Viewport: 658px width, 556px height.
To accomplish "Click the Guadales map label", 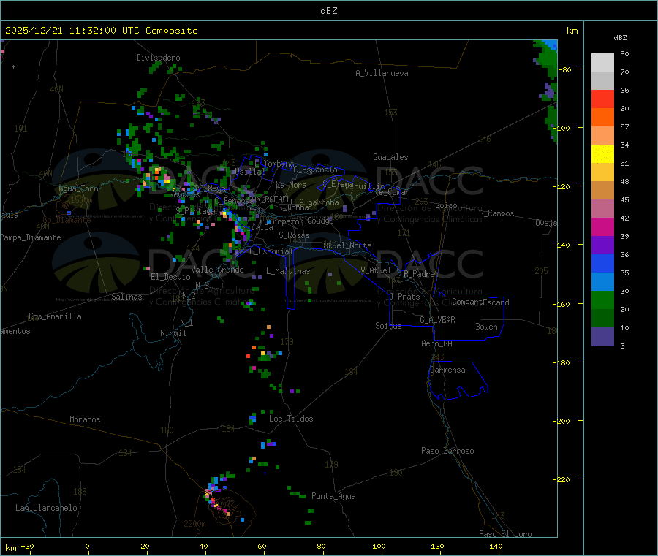I will point(390,157).
